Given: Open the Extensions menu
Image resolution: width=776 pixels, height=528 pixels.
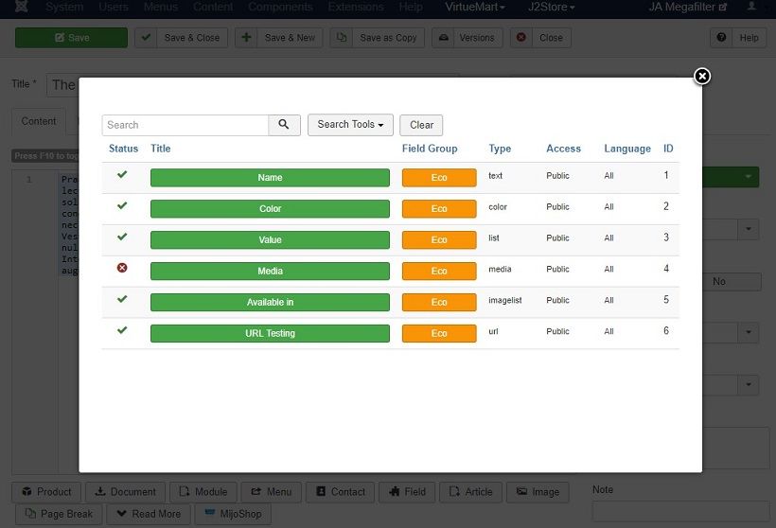Looking at the screenshot, I should (356, 7).
